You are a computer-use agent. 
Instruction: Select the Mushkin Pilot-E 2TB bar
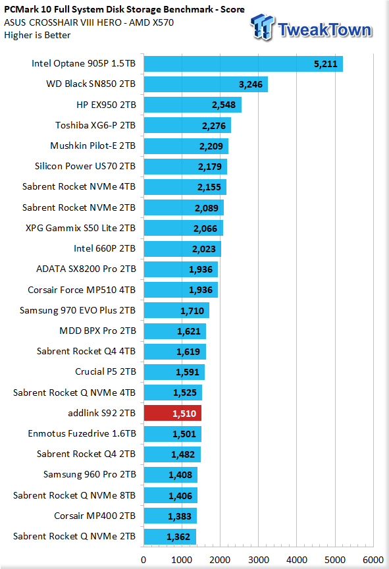(x=186, y=146)
